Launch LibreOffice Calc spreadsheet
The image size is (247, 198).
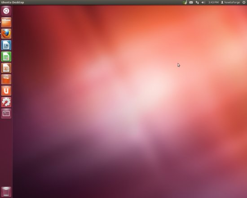pyautogui.click(x=6, y=57)
